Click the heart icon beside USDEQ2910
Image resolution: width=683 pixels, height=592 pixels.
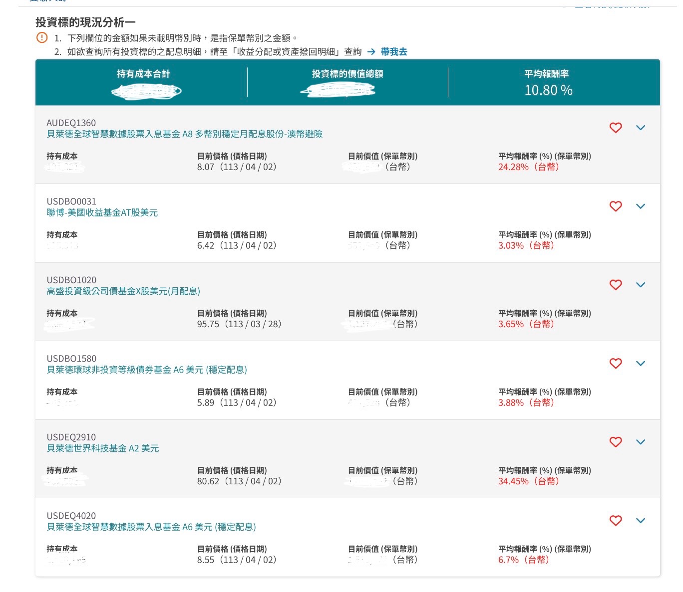point(616,442)
